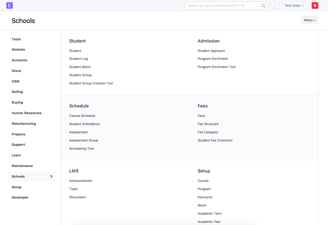This screenshot has width=328, height=225.
Task: Click the T user avatar icon
Action: 279,5
